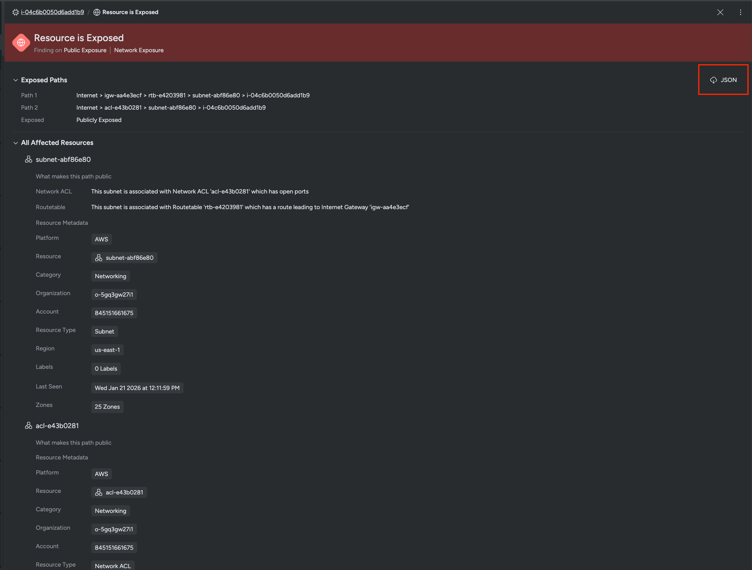Open the Public Exposure finding link
The width and height of the screenshot is (752, 570).
85,50
